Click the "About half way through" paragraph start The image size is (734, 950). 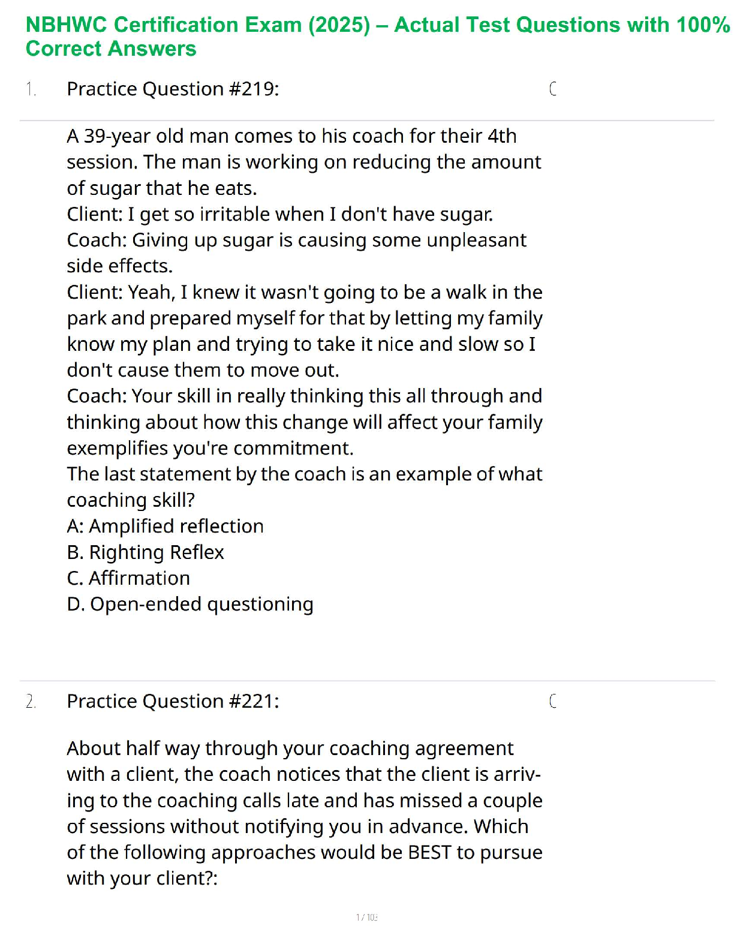coord(290,748)
